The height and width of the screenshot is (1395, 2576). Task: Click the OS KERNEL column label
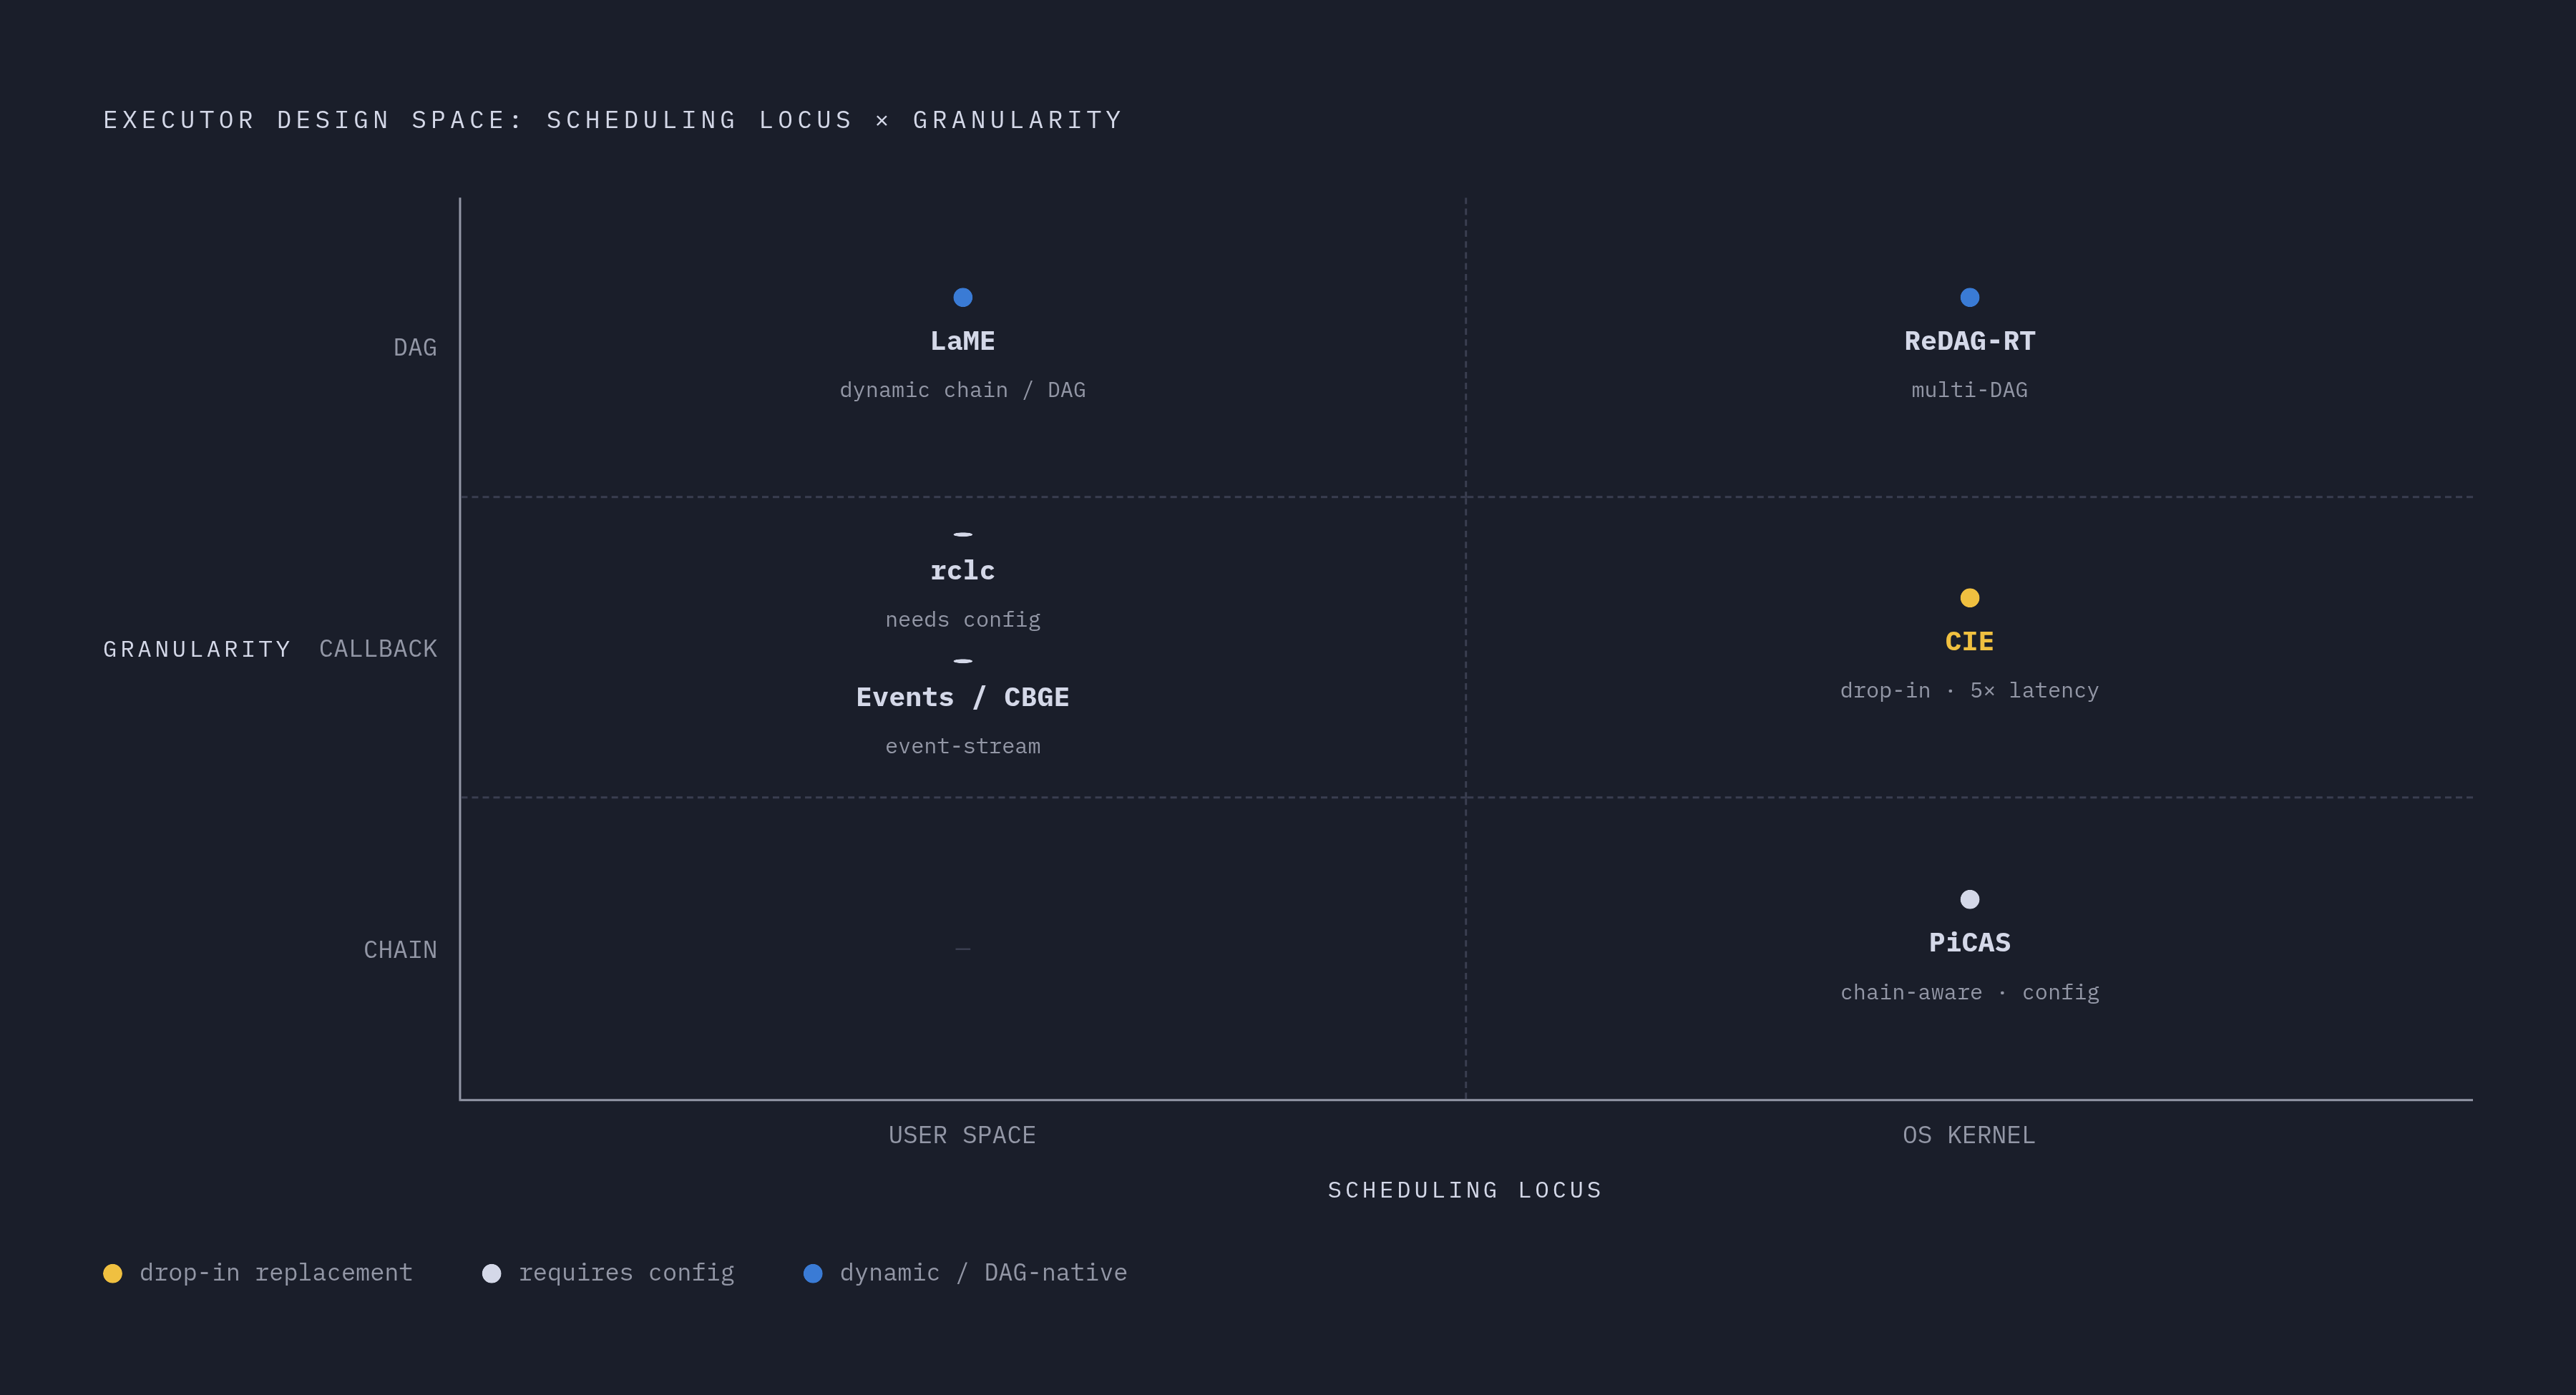click(1970, 1135)
